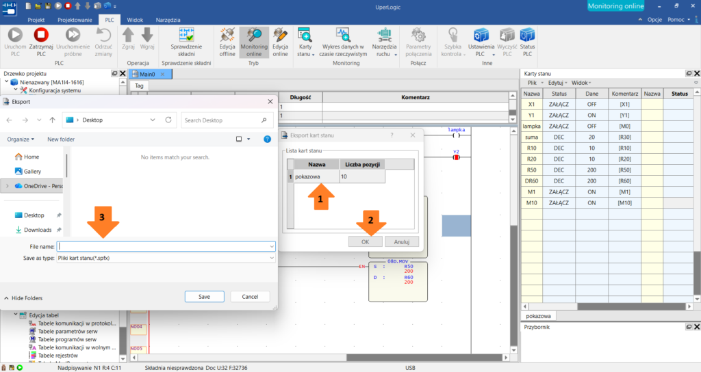The image size is (701, 372).
Task: Click the Wyczyść PLC icon
Action: [507, 35]
